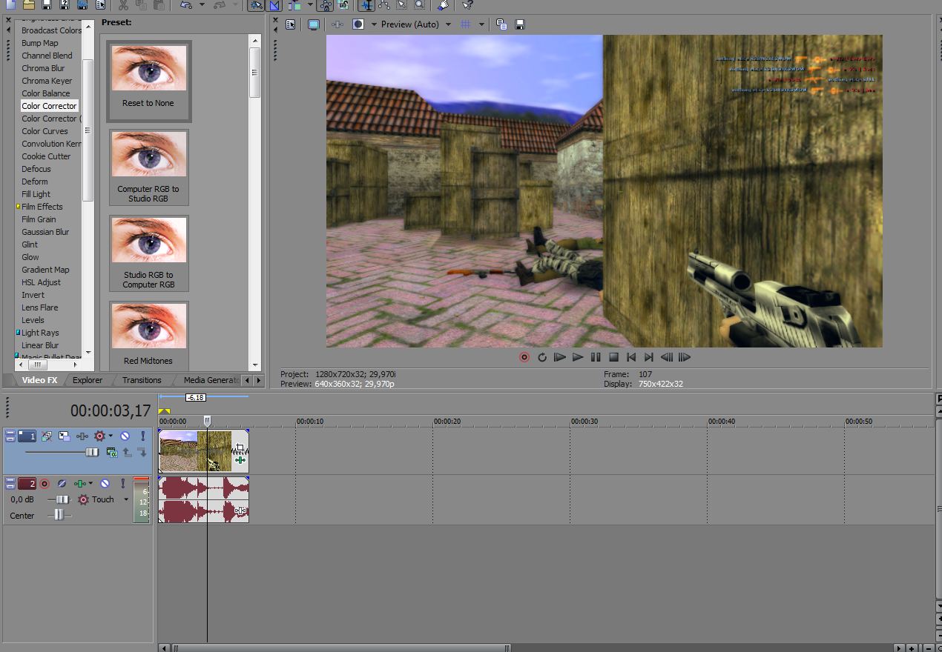Click the Play button under the preview
The image size is (942, 652).
[x=578, y=357]
